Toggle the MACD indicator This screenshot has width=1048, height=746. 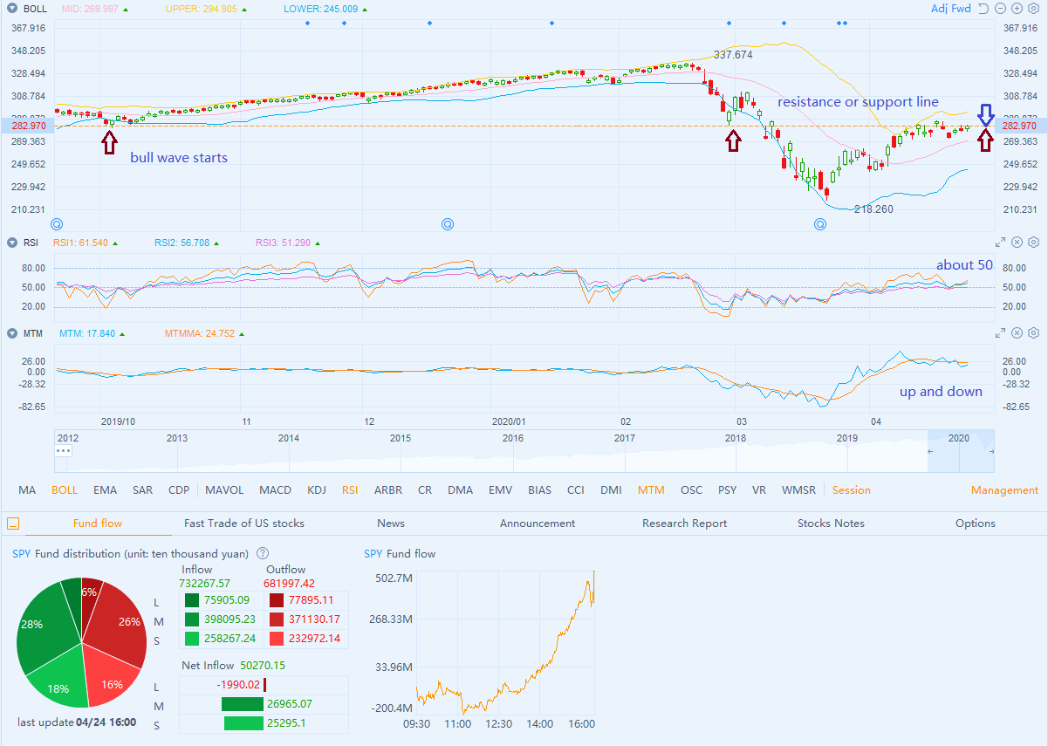[275, 490]
